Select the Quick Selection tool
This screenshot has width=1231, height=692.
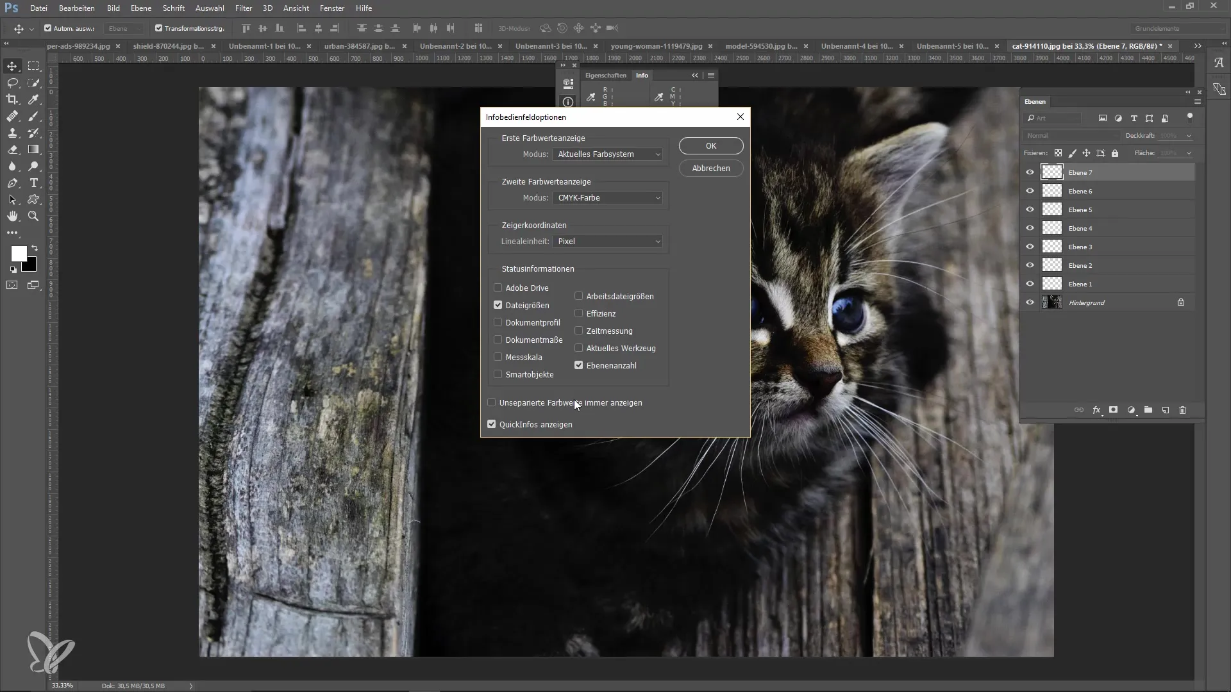(x=34, y=83)
